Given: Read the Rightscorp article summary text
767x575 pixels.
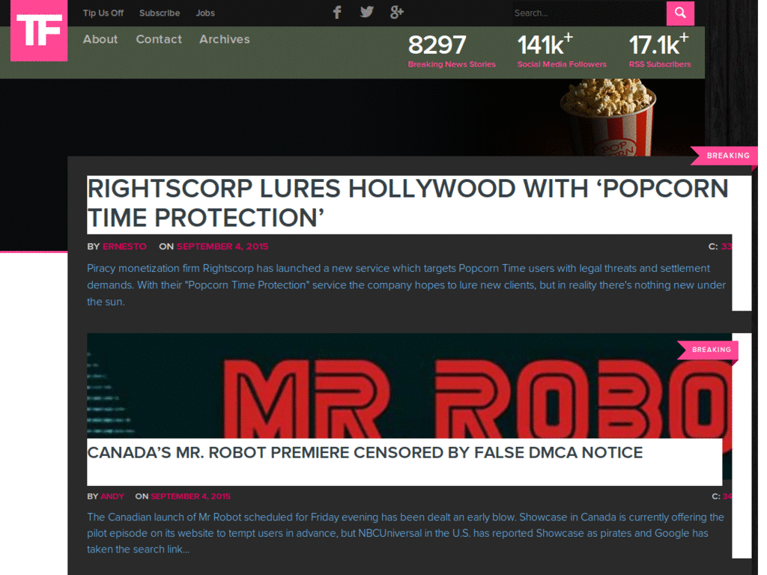Looking at the screenshot, I should tap(407, 285).
